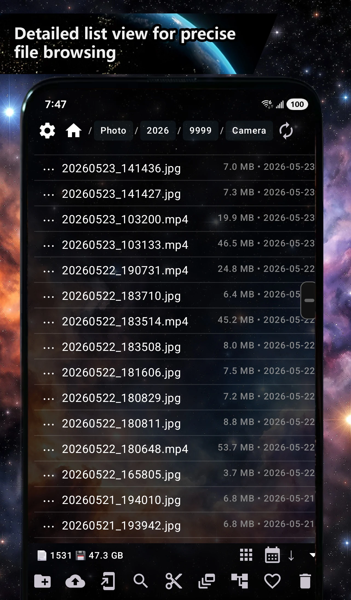
Task: Choose sort by date calendar icon
Action: (x=272, y=555)
